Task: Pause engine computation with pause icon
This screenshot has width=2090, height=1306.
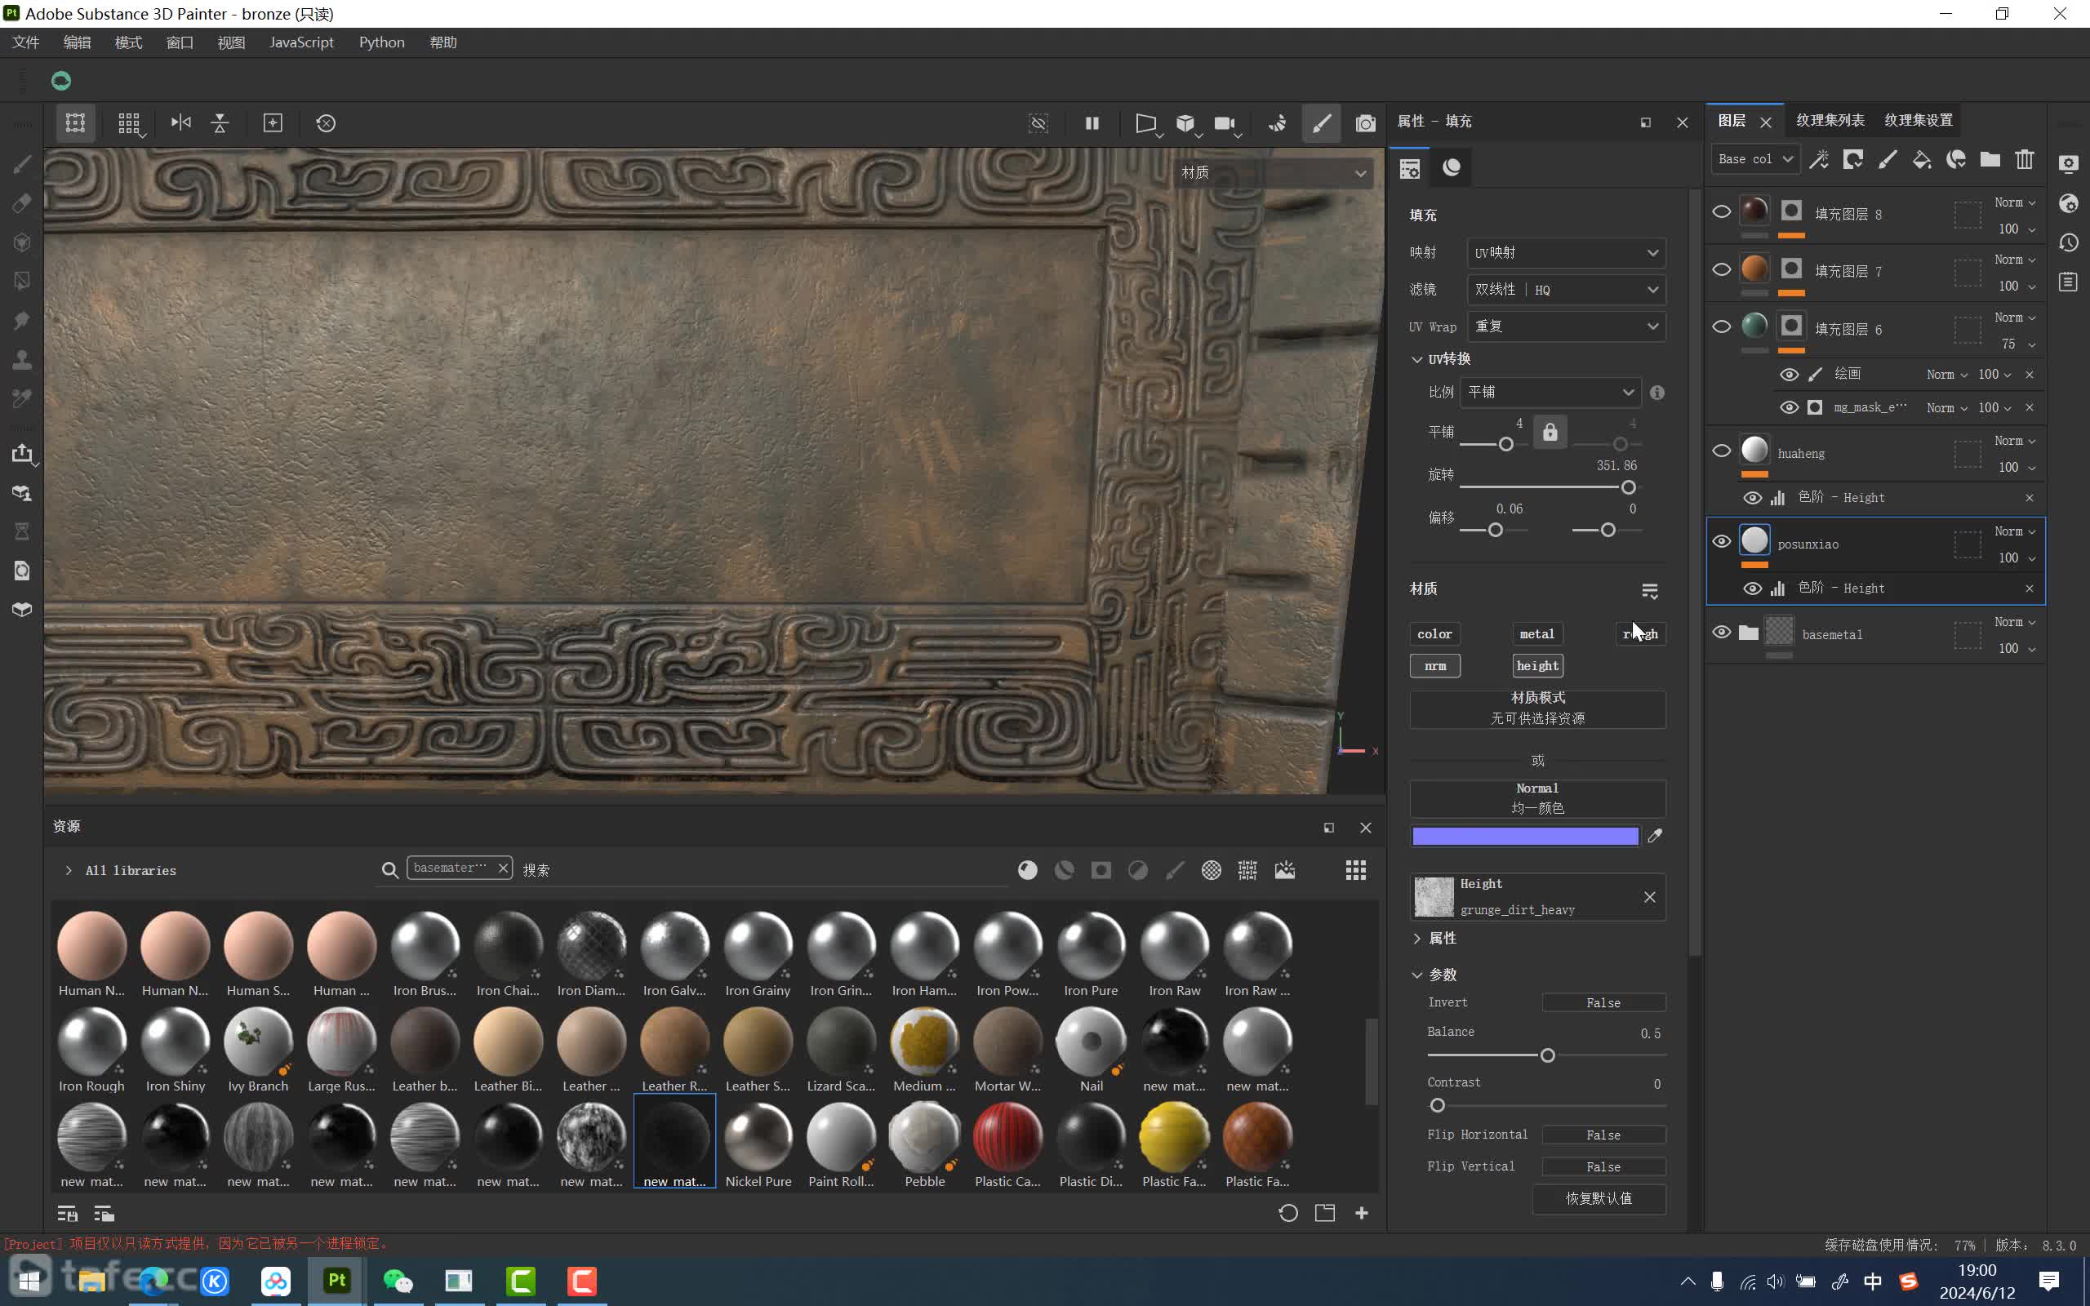Action: 1092,122
